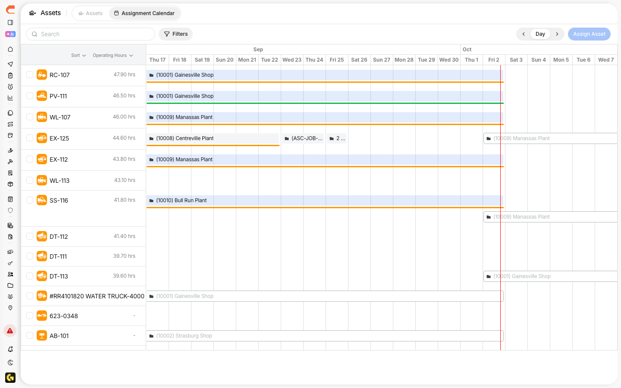Image resolution: width=621 pixels, height=388 pixels.
Task: Open the Filters button
Action: point(176,34)
